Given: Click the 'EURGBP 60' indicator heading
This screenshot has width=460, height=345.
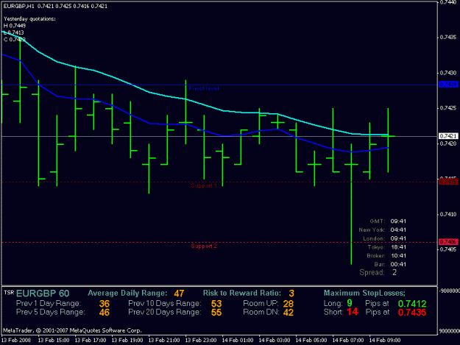Looking at the screenshot, I should (x=43, y=294).
